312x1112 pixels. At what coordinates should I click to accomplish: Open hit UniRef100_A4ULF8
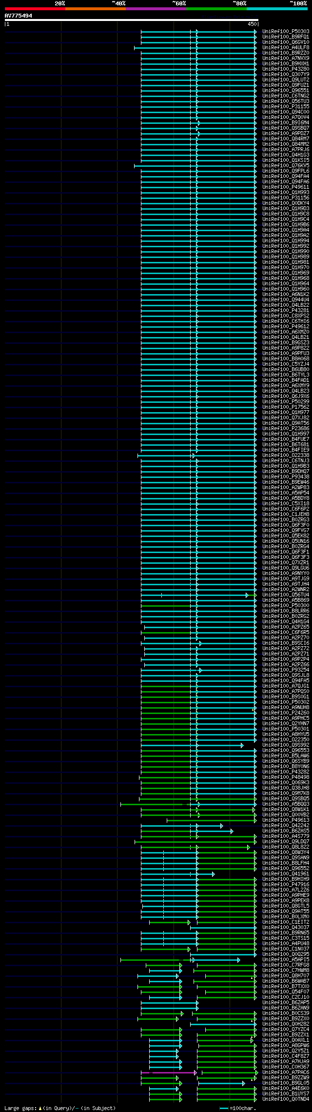tap(286, 47)
